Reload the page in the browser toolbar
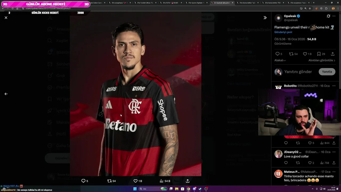Screen dimensions: 341x192 [x=12, y=8]
